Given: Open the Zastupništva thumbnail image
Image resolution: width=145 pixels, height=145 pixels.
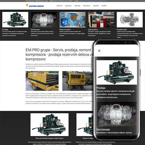Looking at the screenshot, I should point(101,20).
